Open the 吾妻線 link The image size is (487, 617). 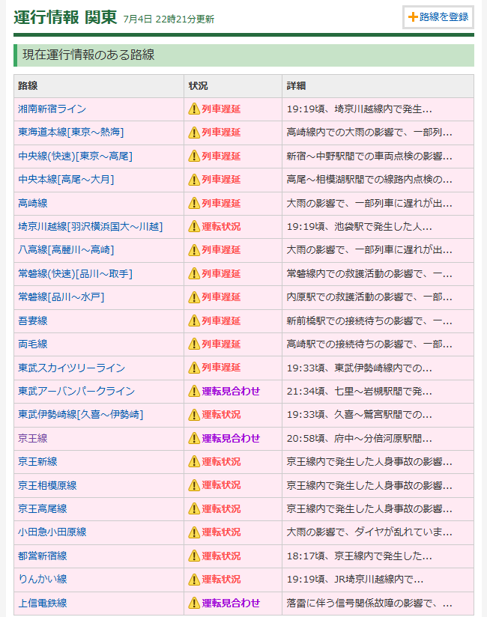pos(33,320)
